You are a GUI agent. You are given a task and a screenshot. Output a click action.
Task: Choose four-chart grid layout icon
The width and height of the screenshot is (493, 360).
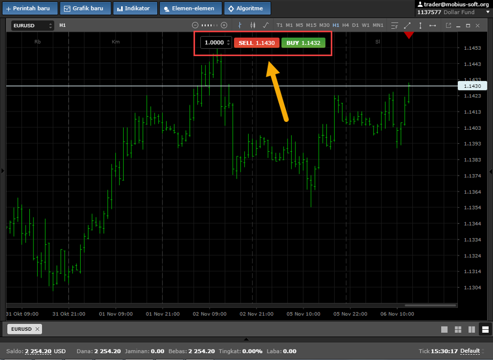pos(458,329)
